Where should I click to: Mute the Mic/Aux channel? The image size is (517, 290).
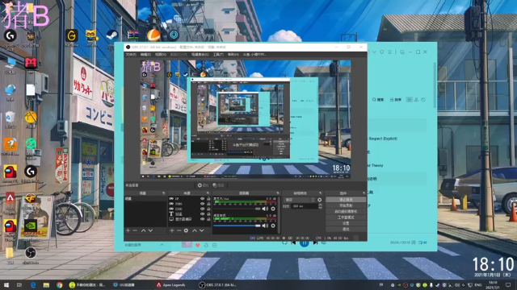pos(265,209)
